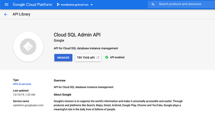The image size is (215, 117).
Task: Click the Cloud SQL Admin API heading
Action: [77, 35]
